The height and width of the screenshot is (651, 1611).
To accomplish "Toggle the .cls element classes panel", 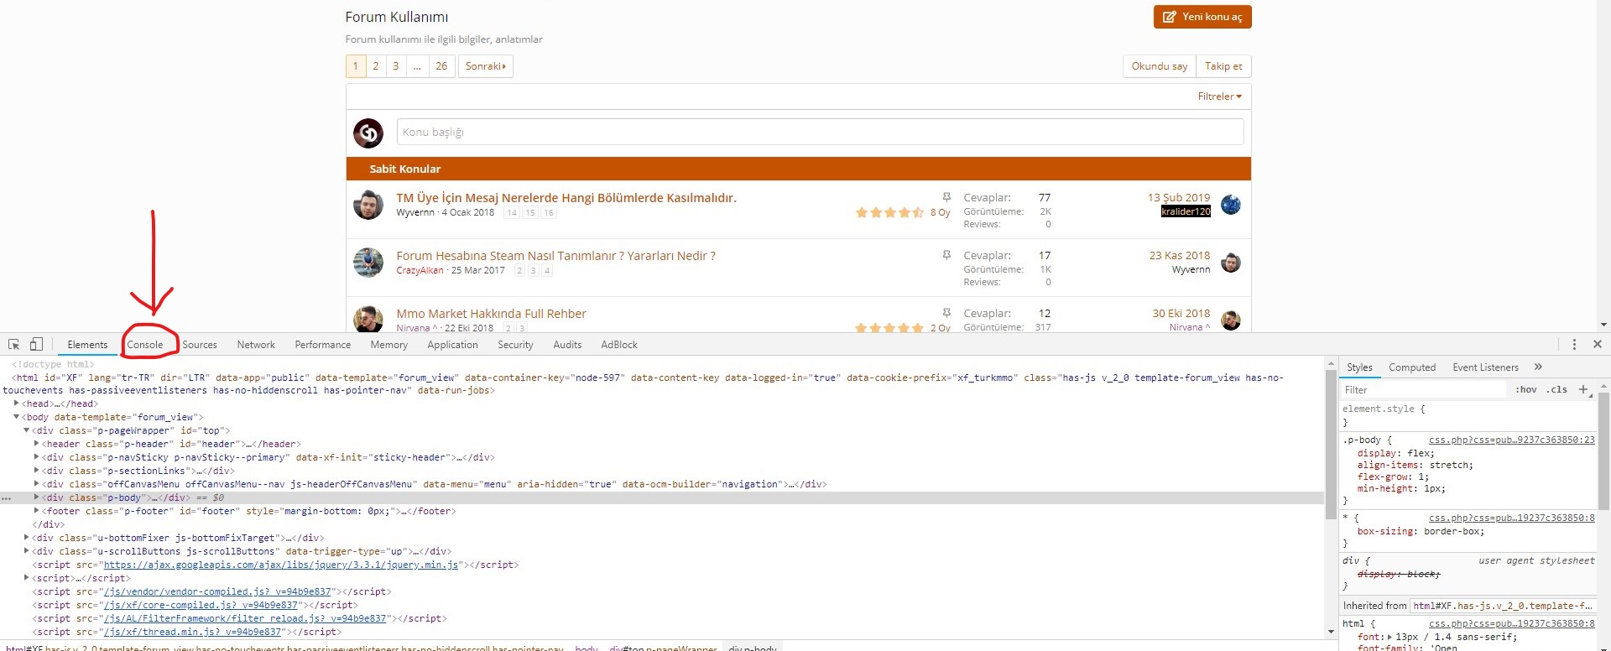I will tap(1558, 389).
